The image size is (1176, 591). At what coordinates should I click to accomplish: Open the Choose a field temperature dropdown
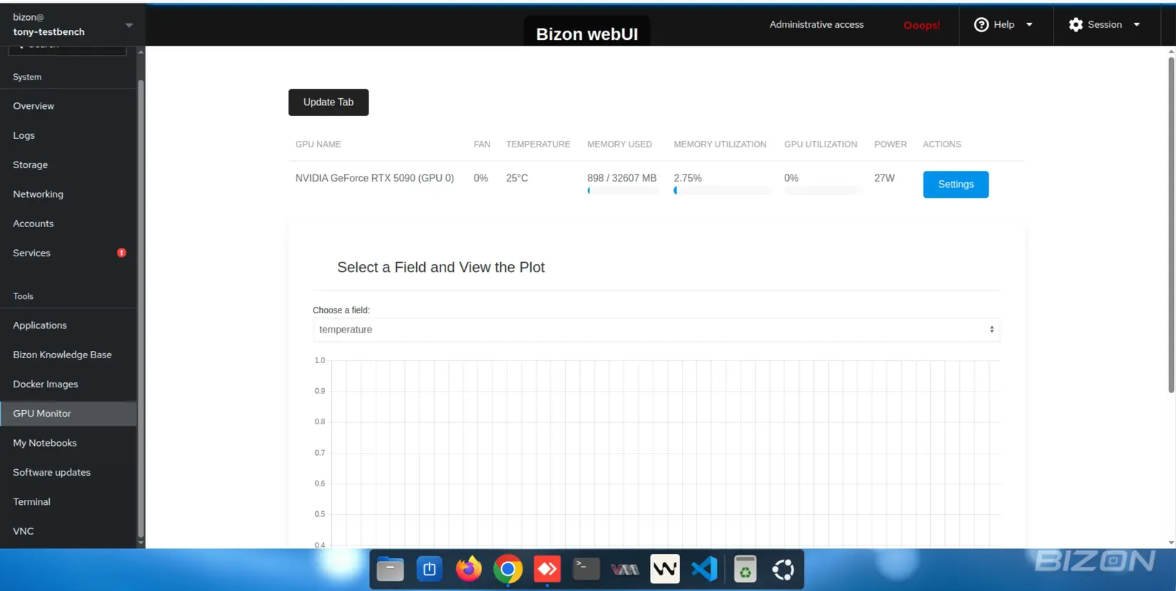pyautogui.click(x=656, y=330)
